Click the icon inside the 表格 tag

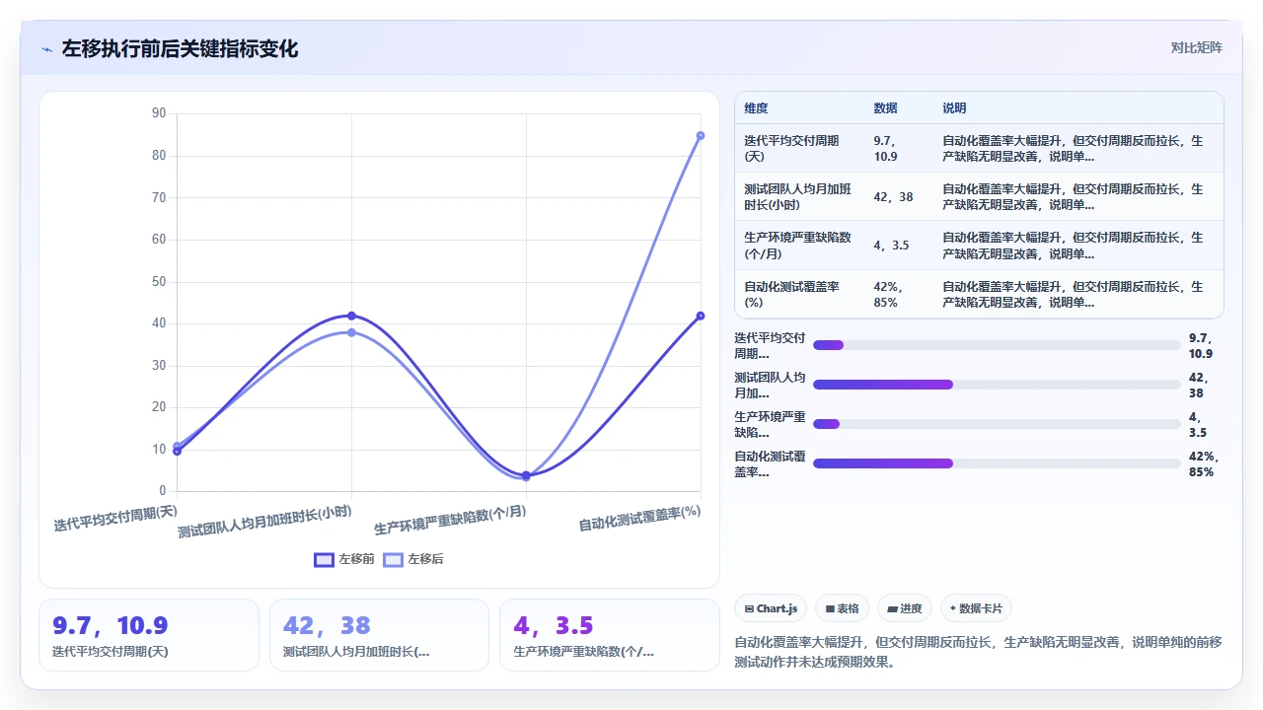831,609
